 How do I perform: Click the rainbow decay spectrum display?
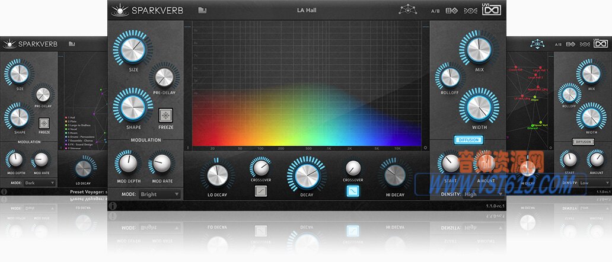click(307, 83)
